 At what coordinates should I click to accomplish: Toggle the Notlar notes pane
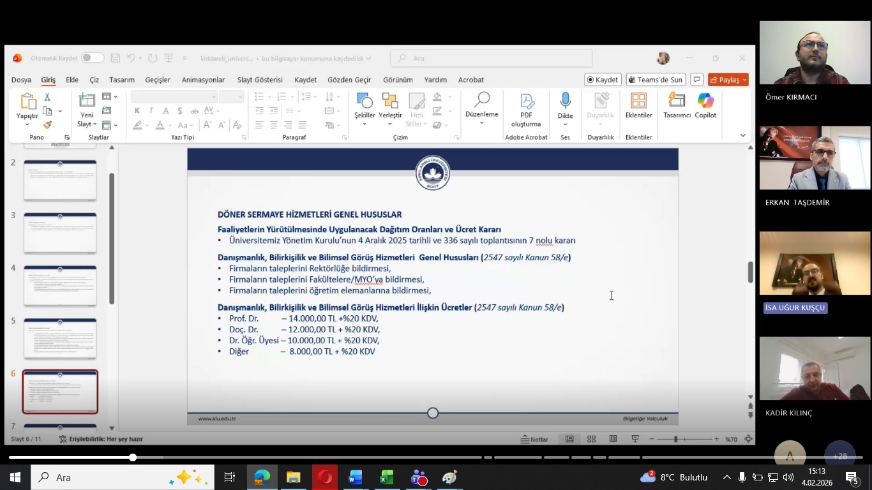click(x=534, y=439)
